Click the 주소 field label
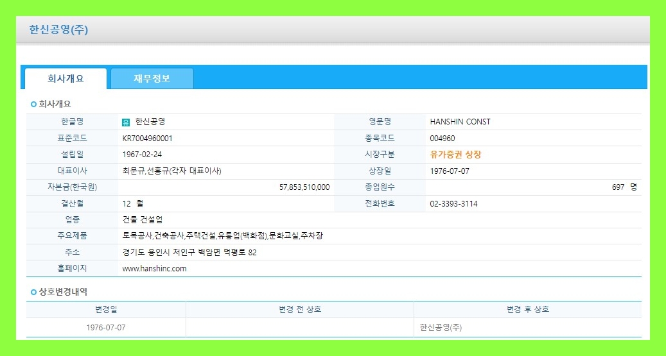 (72, 253)
